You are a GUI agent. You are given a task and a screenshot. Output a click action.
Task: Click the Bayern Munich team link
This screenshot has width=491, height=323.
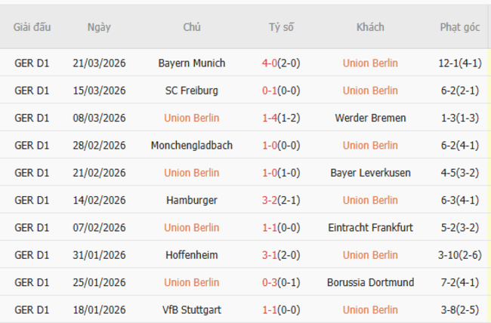point(192,63)
